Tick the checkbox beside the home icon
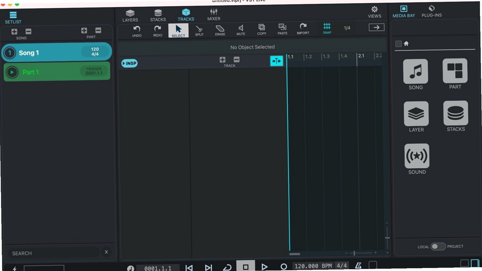This screenshot has width=482, height=271. point(398,44)
